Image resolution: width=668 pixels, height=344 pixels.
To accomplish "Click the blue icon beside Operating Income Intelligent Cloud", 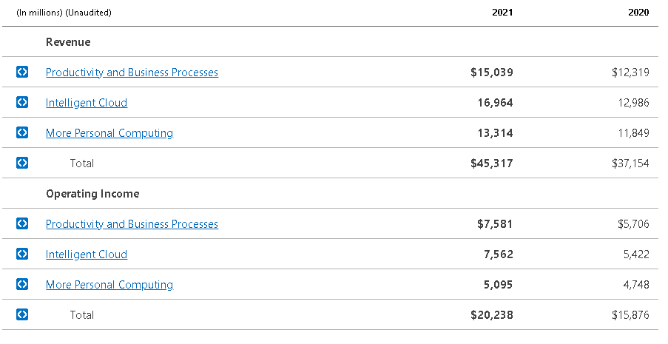I will click(22, 254).
